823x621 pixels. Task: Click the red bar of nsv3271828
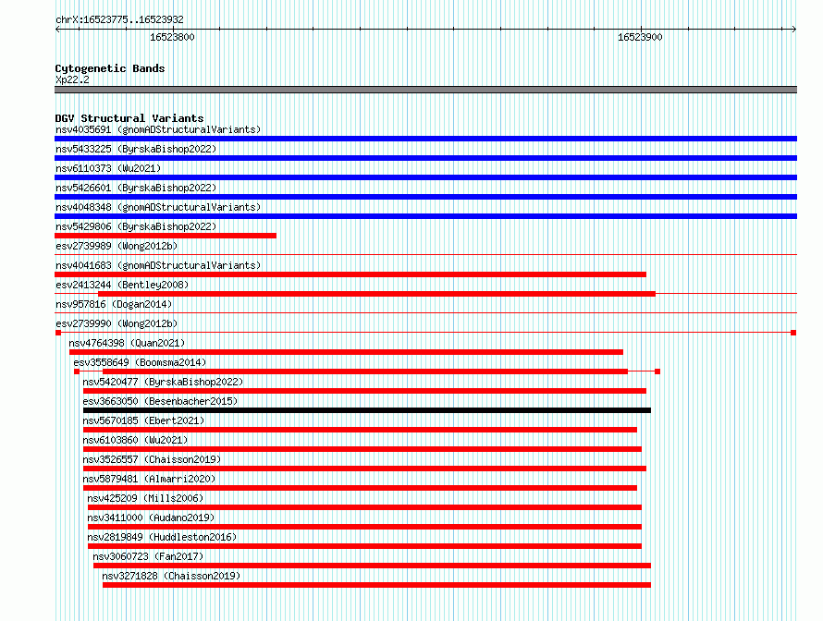377,585
